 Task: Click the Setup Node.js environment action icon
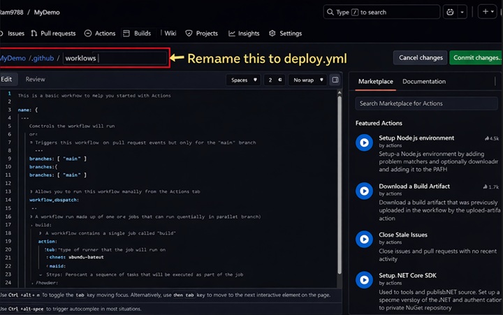point(363,142)
